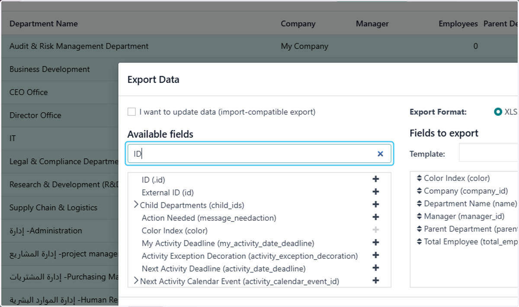519x307 pixels.
Task: Add Action Needed field via plus icon
Action: tap(375, 217)
